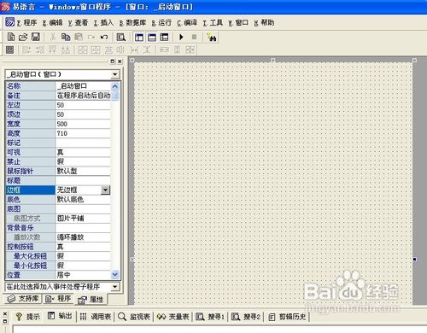Screen dimensions: 427x333
Task: Click the Copy toolbar icon
Action: pos(66,37)
